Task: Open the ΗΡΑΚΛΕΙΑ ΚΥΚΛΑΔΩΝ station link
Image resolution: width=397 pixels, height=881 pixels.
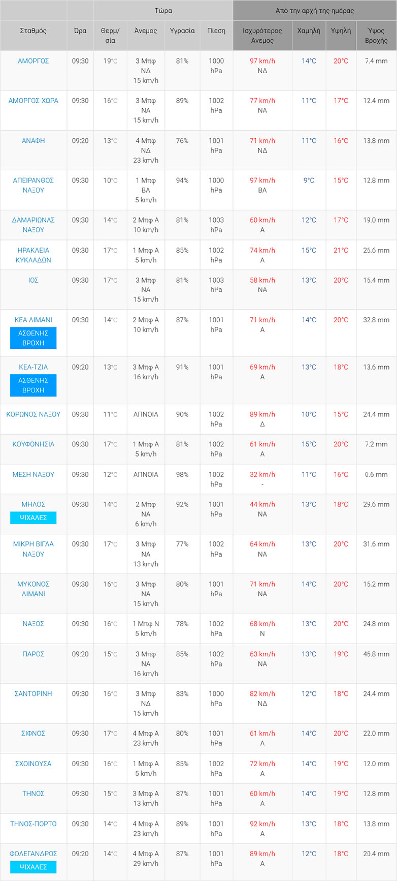Action: (x=33, y=255)
